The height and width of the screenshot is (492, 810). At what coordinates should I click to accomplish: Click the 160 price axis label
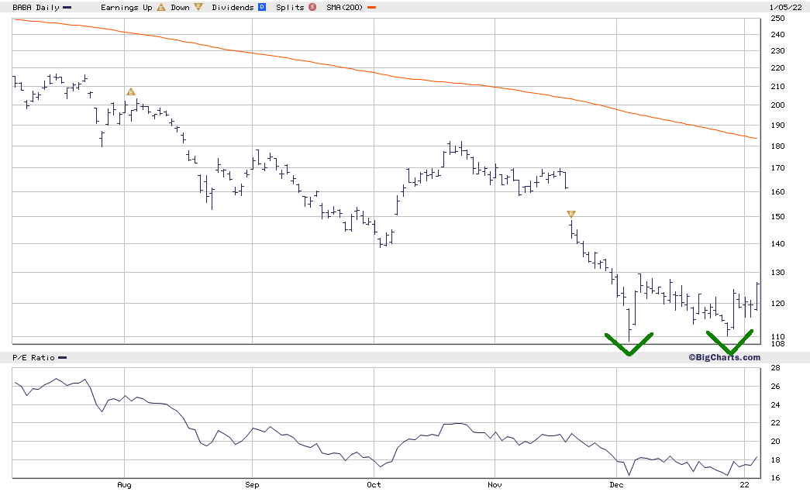(777, 192)
